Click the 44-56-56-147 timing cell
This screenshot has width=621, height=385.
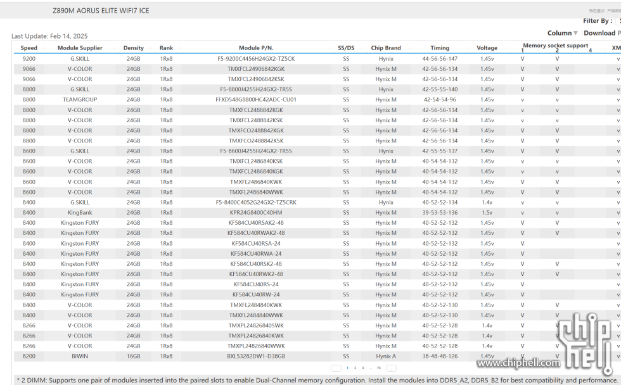(x=440, y=58)
